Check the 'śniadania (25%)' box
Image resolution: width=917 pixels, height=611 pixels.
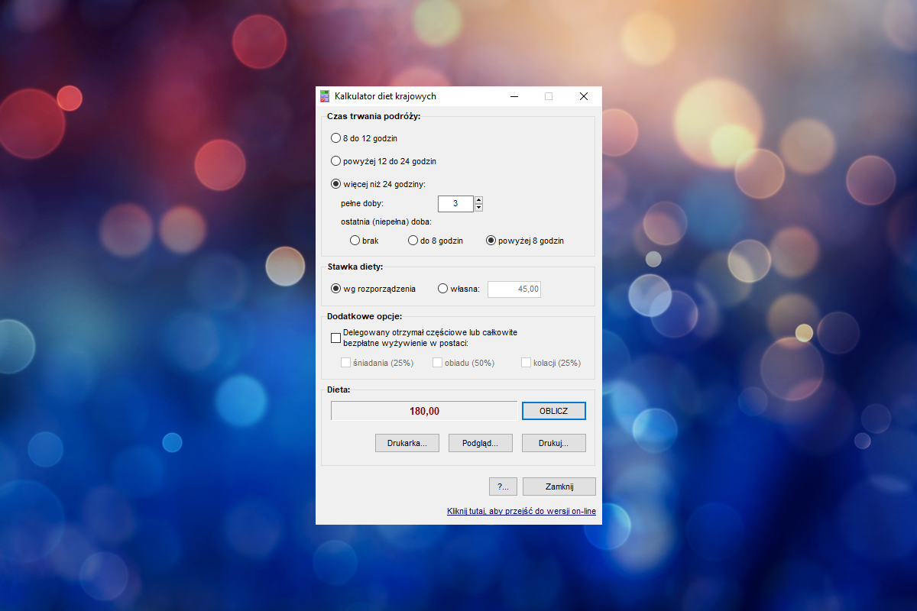[x=346, y=363]
